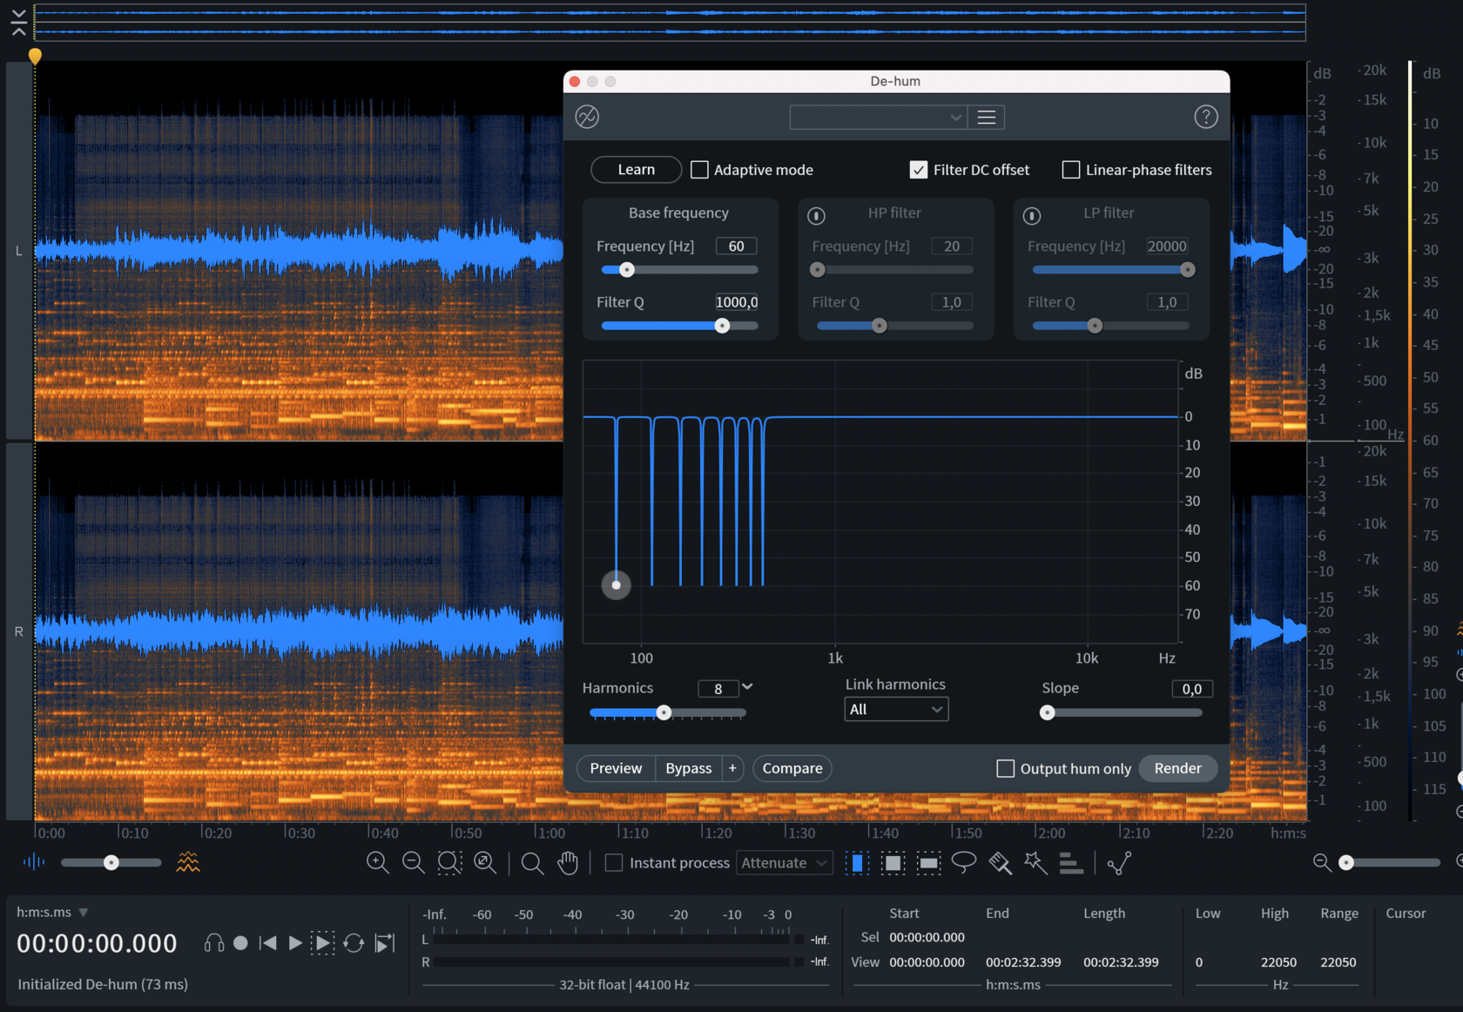This screenshot has width=1463, height=1012.
Task: Toggle loop playback
Action: point(354,943)
